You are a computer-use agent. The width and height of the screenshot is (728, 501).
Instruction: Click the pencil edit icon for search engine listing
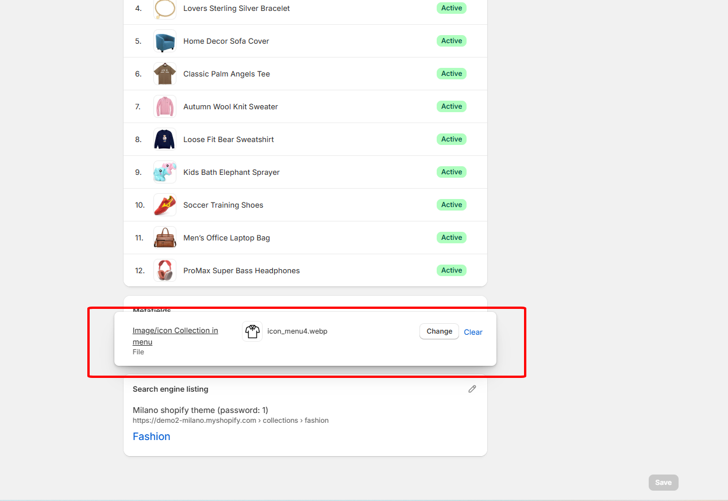[x=472, y=389]
